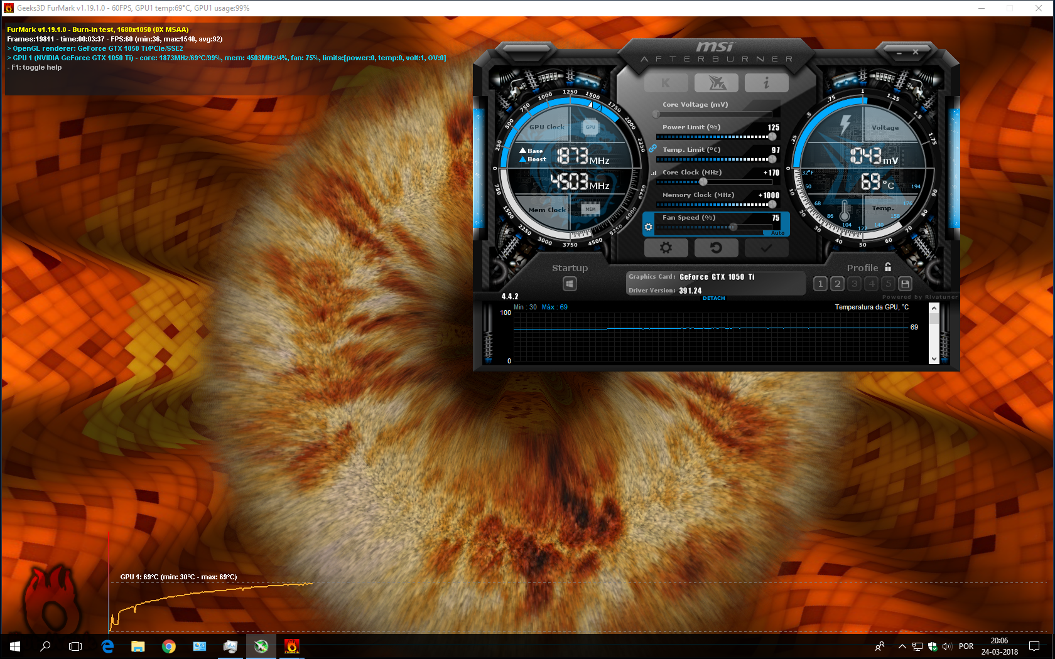Screen dimensions: 1055x659
Task: Click the FurMark flame logo
Action: click(x=52, y=600)
